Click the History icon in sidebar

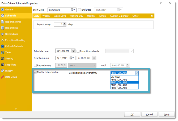(x=2, y=71)
